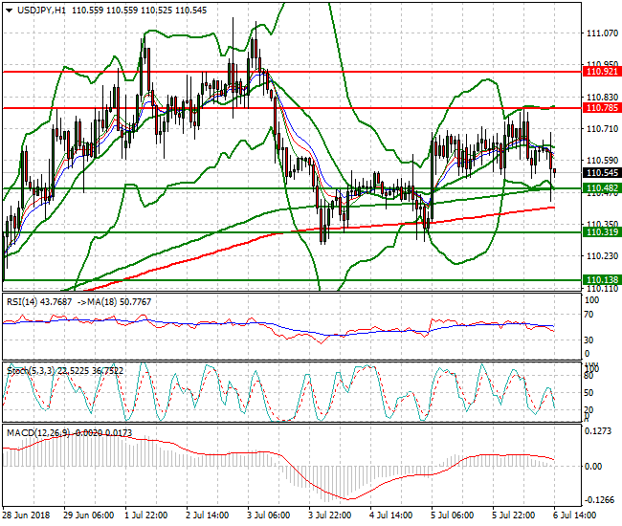
Task: Click the 3 Jul 06:00 time label
Action: pos(269,515)
